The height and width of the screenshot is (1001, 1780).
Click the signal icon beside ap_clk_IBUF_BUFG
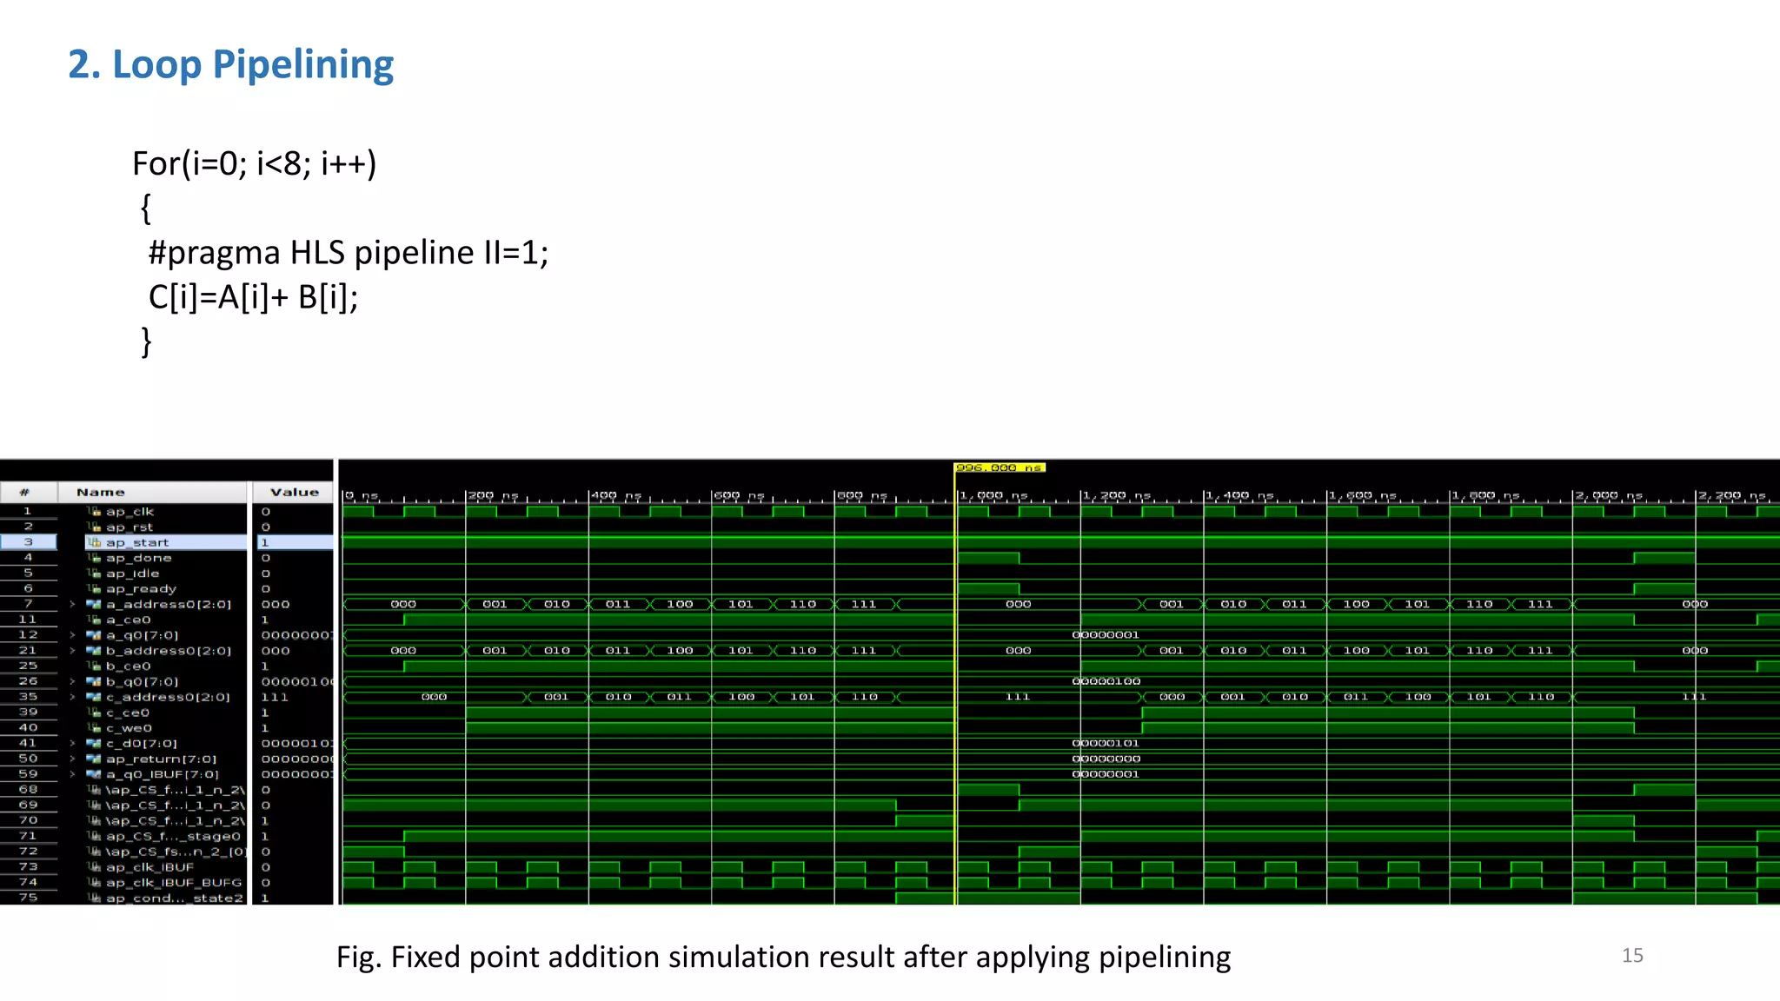pos(95,883)
